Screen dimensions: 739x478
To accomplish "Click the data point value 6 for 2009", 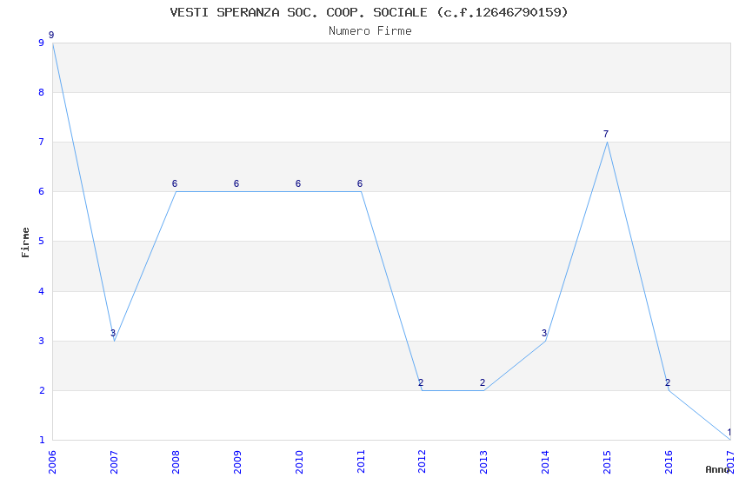I will pos(236,183).
